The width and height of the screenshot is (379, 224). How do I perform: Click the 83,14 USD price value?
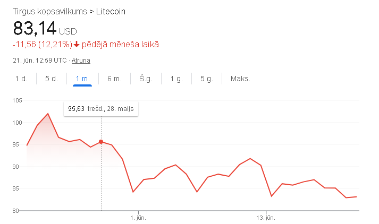45,29
